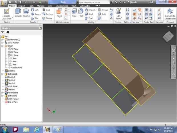Image resolution: width=177 pixels, height=133 pixels.
Task: Open the Model browser dropdown
Action: pyautogui.click(x=6, y=28)
